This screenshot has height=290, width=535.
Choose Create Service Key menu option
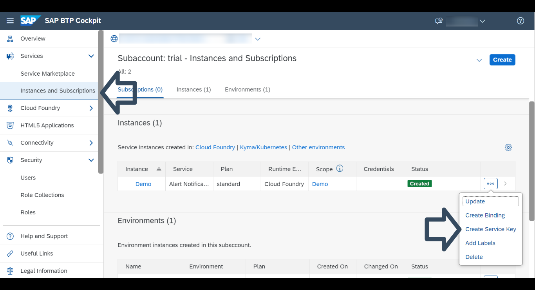(491, 229)
